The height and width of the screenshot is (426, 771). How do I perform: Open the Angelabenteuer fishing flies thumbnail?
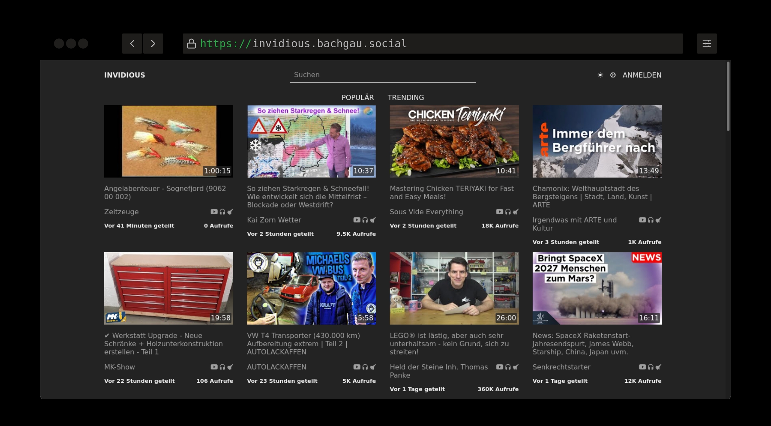point(169,141)
